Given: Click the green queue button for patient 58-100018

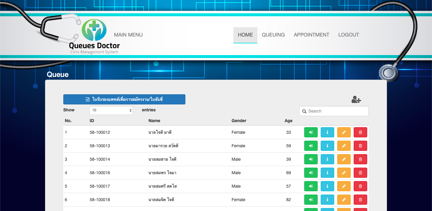Looking at the screenshot, I should click(311, 200).
